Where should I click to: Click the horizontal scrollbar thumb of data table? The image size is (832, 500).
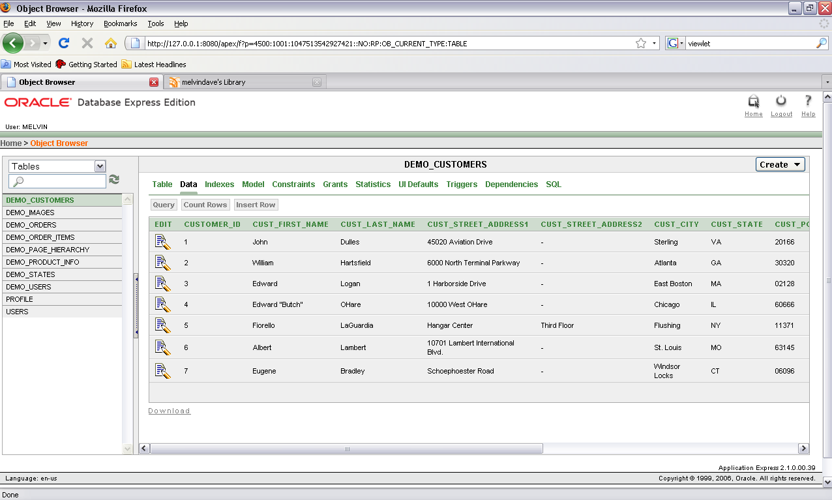click(346, 449)
